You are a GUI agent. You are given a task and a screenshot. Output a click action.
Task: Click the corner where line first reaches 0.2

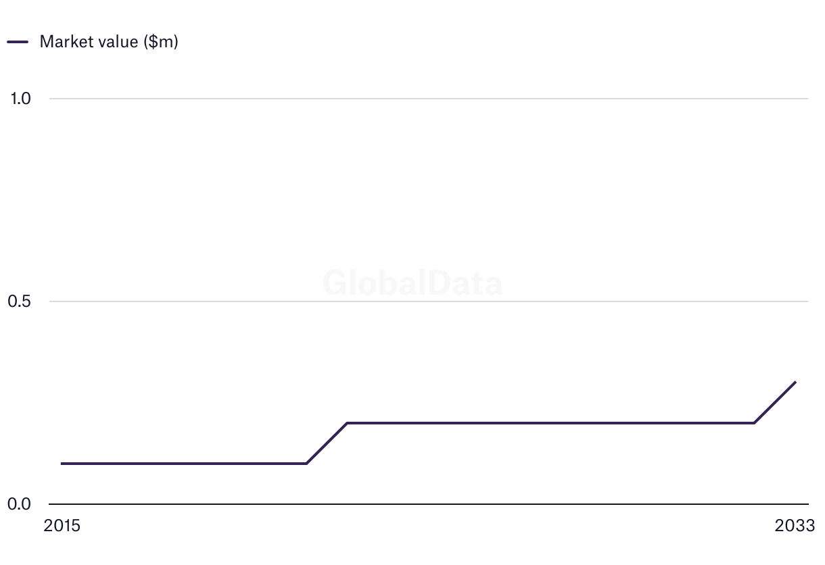pyautogui.click(x=347, y=423)
